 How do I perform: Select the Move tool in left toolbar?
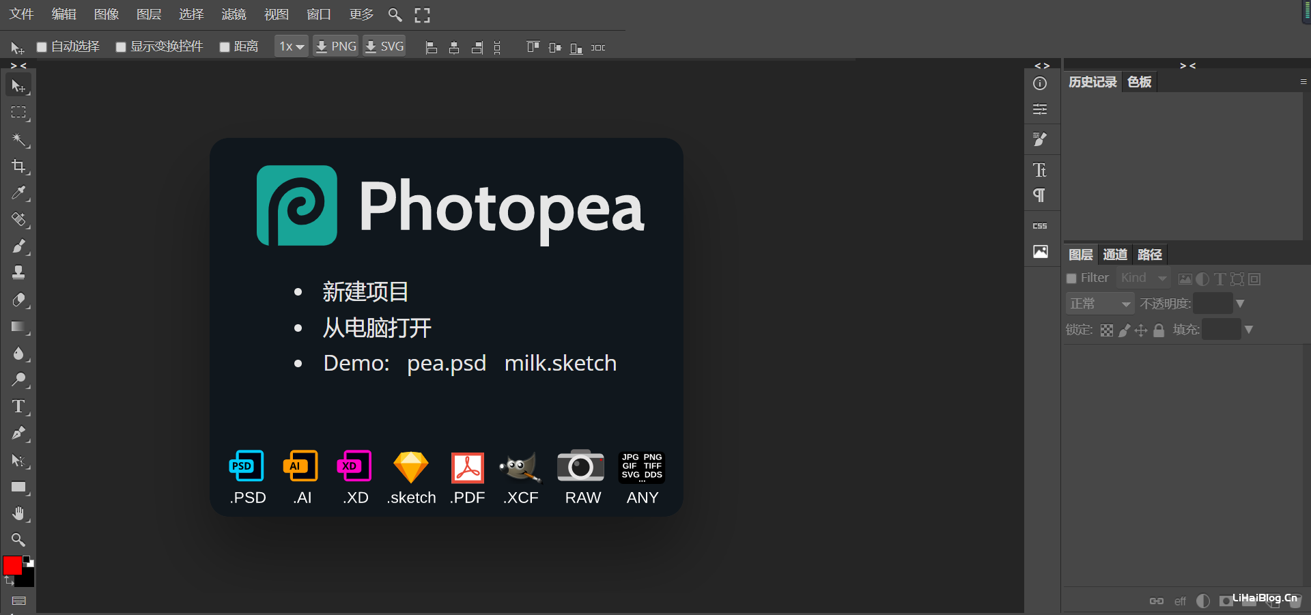click(18, 86)
